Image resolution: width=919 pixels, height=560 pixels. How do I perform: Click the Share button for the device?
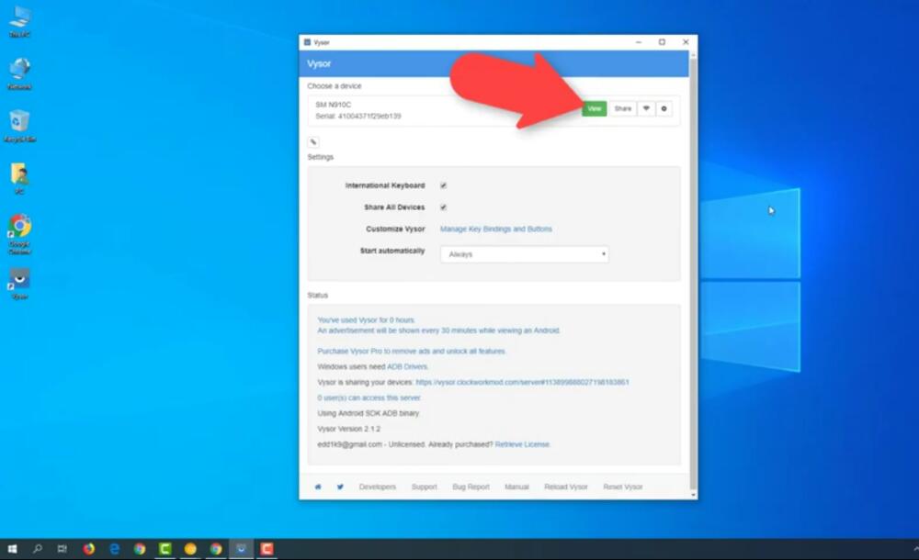click(x=622, y=108)
